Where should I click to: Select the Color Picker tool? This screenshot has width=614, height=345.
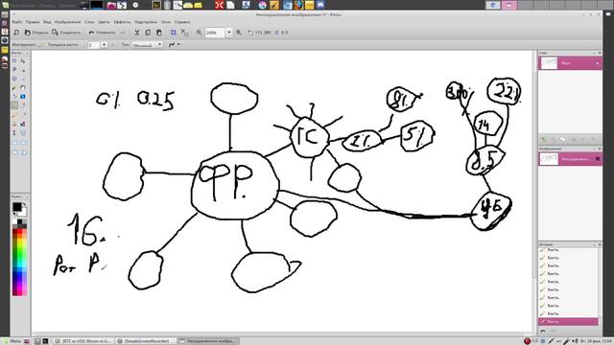[x=23, y=115]
